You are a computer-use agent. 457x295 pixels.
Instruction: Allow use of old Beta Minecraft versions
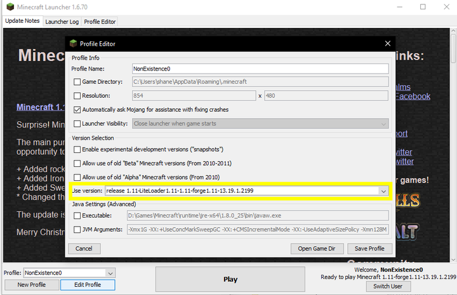point(77,164)
